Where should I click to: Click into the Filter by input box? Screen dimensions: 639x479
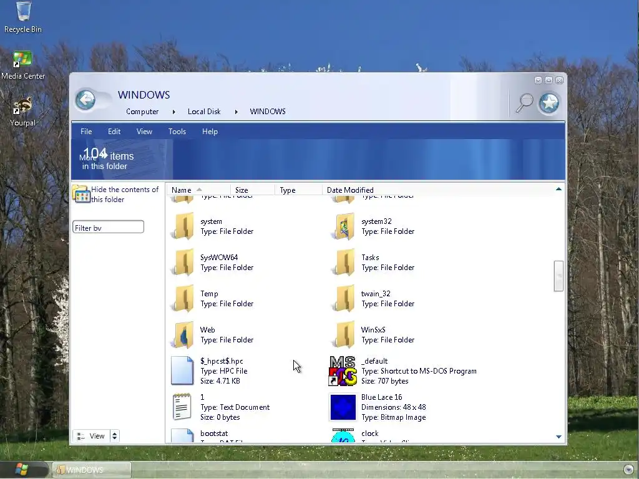(108, 227)
